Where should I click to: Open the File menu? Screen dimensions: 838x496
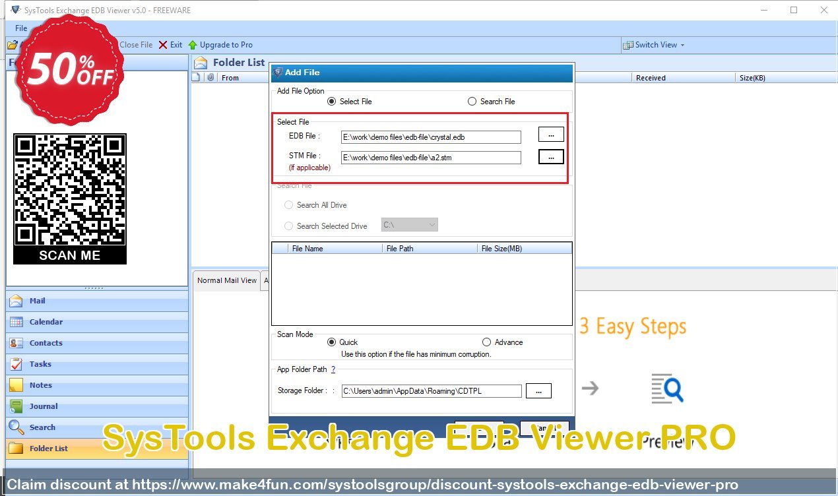click(21, 28)
